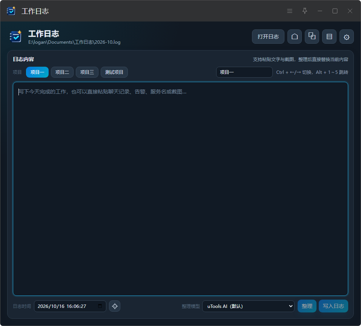Viewport: 361px width, 326px height.
Task: Expand the uTools AI（默认）model dropdown
Action: (x=248, y=306)
